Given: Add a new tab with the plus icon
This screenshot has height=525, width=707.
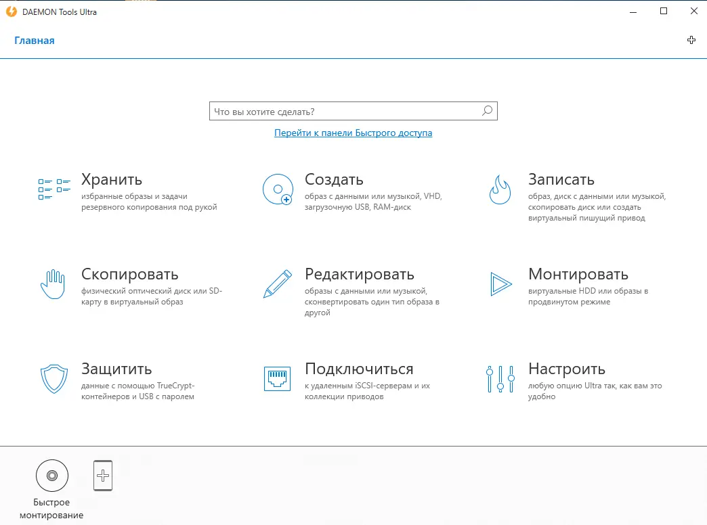Looking at the screenshot, I should point(691,40).
